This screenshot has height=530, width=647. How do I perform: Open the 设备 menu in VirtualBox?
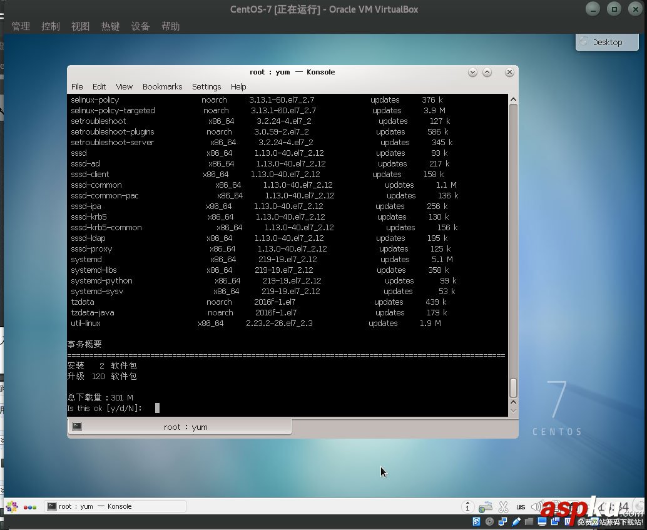140,26
